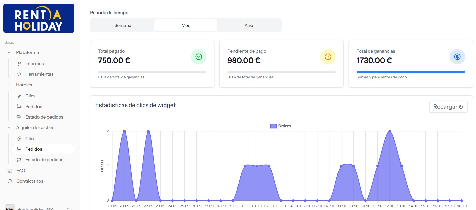Click the Contáctanos chat bubble icon
This screenshot has width=476, height=210.
pyautogui.click(x=10, y=181)
